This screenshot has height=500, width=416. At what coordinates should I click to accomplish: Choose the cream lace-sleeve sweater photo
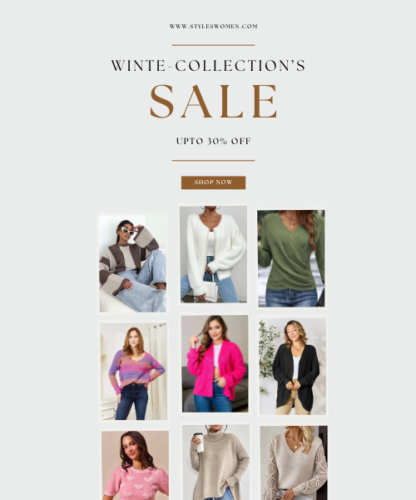point(294,463)
